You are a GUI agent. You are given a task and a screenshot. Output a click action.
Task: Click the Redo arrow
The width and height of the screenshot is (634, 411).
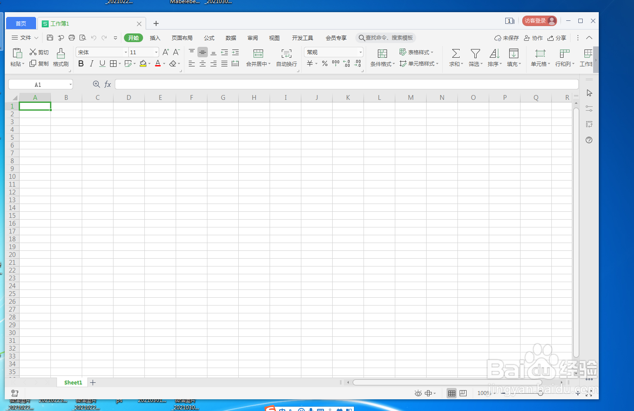104,38
